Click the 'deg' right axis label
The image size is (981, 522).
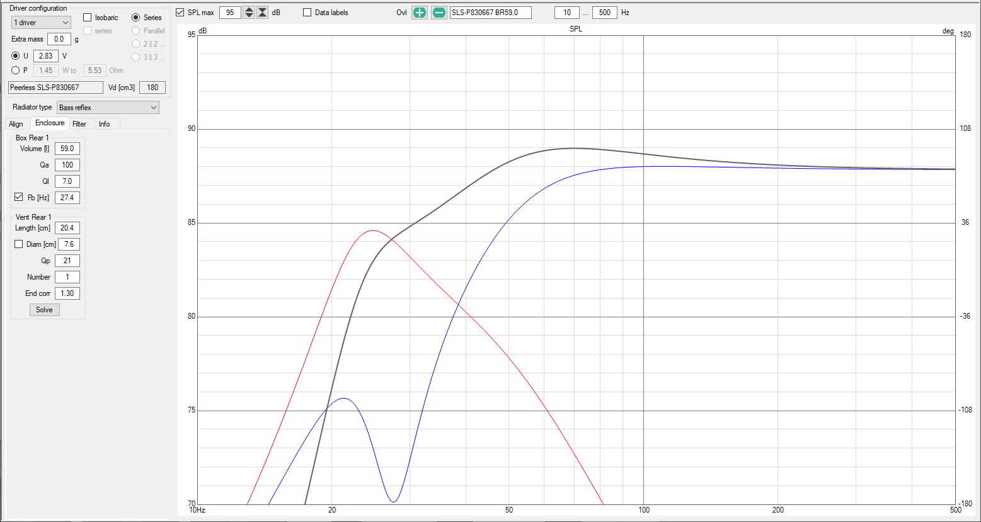948,31
